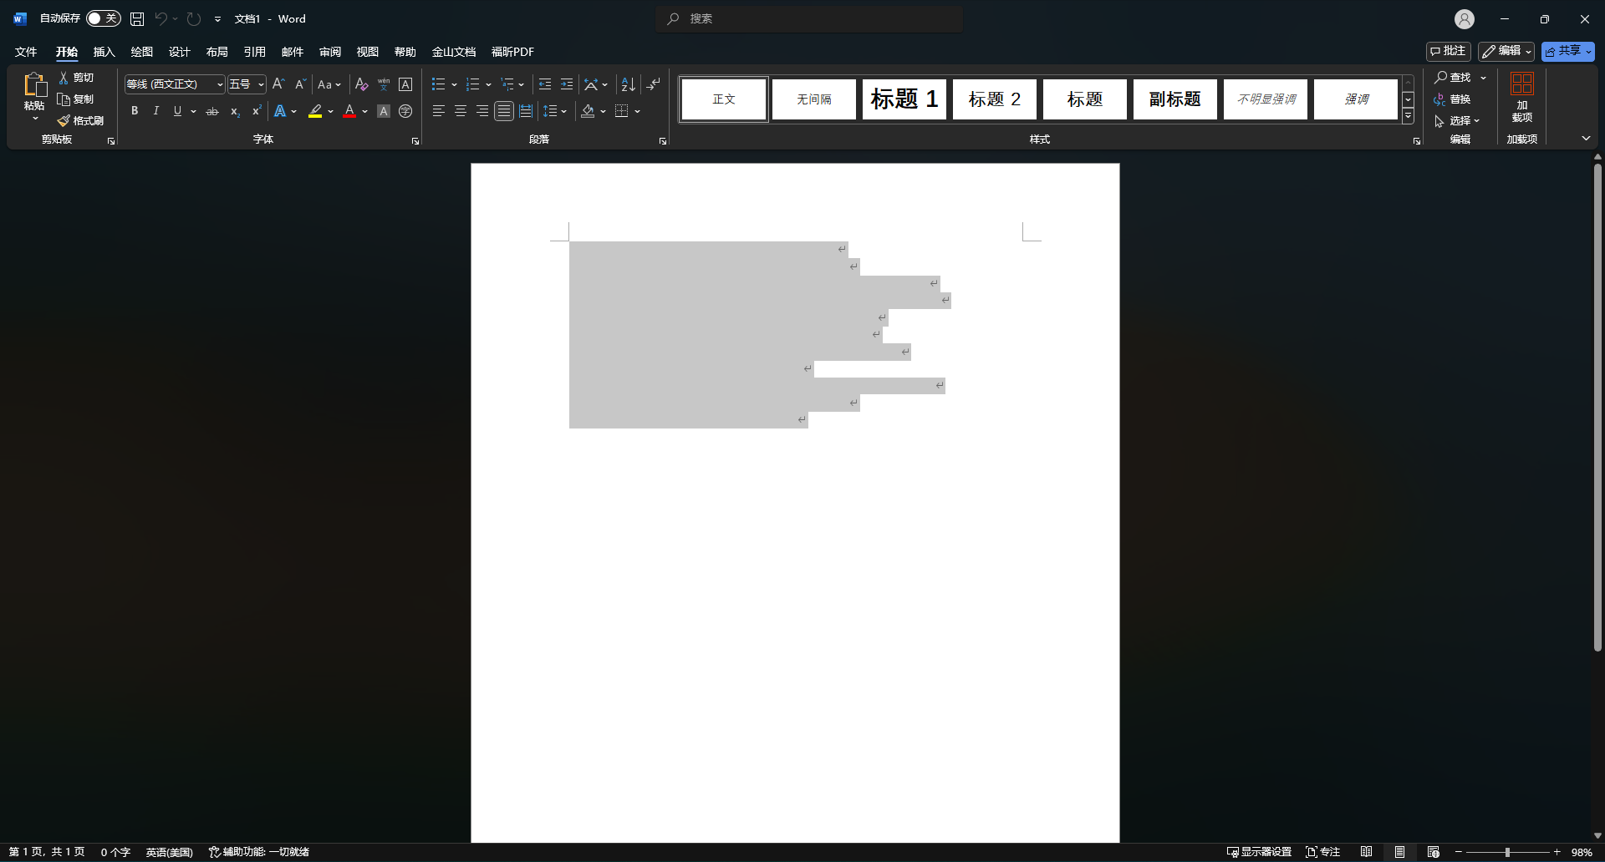Viewport: 1605px width, 862px height.
Task: Apply red font color
Action: pos(349,111)
